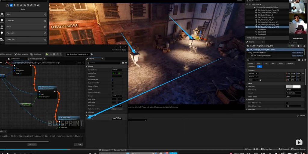Open Class Defaults in Blueprint toolbar
Image resolution: width=308 pixels, height=154 pixels.
[x=21, y=54]
